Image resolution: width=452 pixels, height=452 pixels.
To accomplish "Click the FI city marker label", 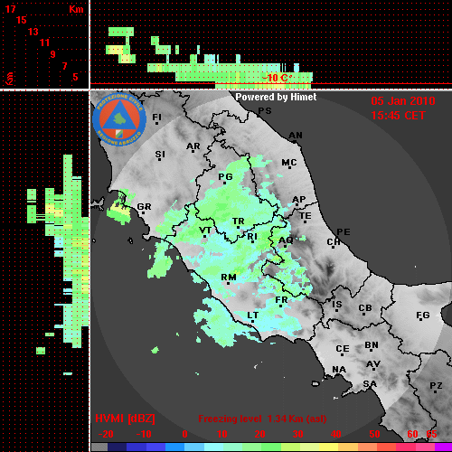I will (x=156, y=117).
